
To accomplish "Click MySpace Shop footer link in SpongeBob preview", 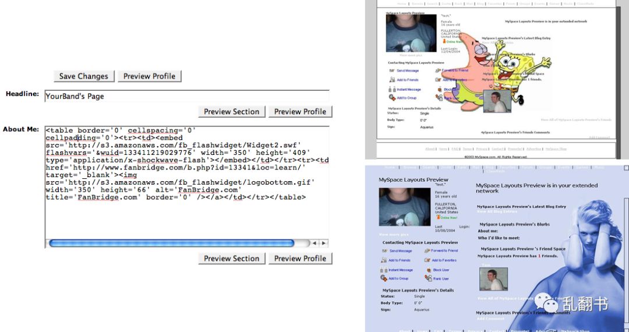I will coord(556,149).
